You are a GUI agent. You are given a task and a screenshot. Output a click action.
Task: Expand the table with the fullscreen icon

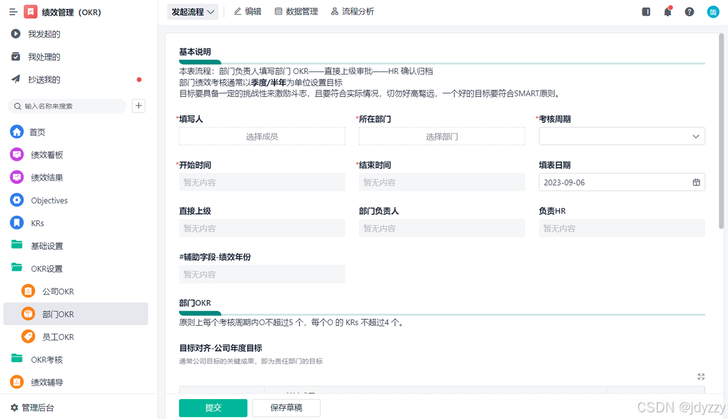click(701, 377)
